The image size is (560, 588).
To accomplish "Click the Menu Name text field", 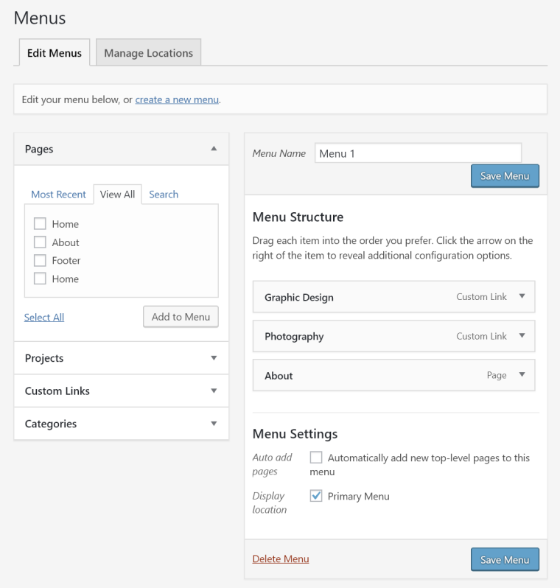I will click(418, 153).
